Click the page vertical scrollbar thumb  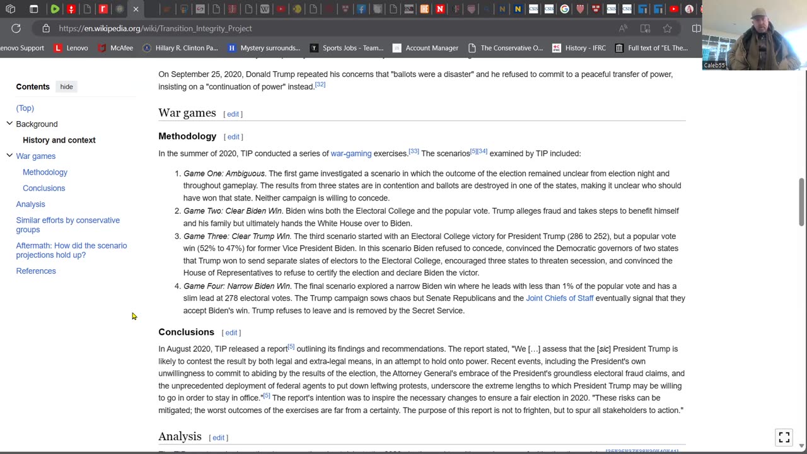(801, 201)
